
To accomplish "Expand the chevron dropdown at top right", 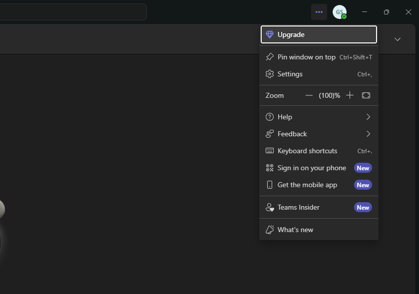I will coord(398,39).
